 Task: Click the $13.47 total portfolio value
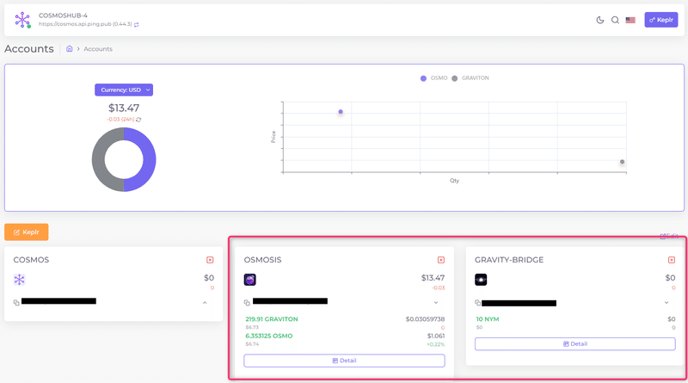click(124, 108)
